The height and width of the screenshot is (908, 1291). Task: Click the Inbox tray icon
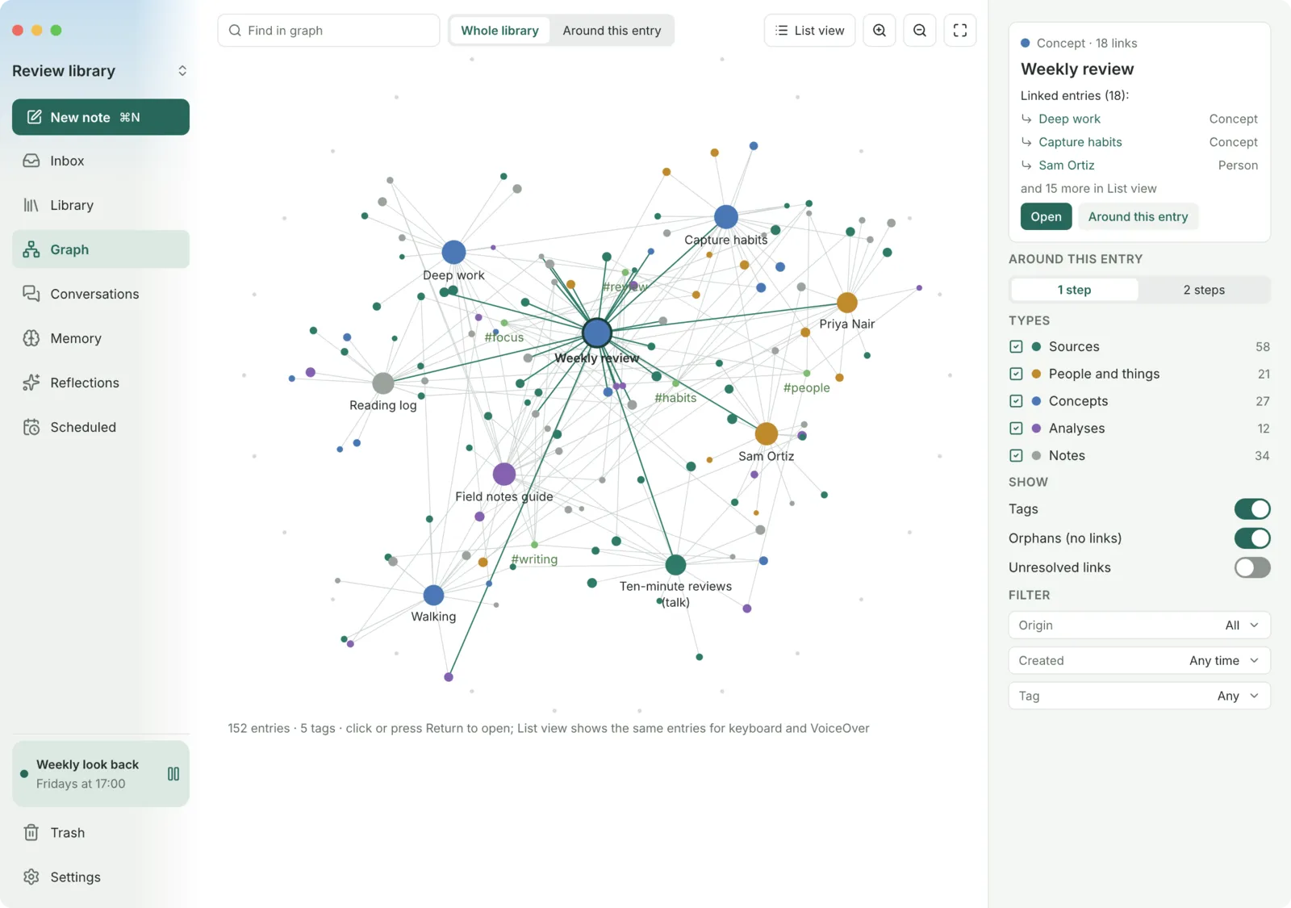coord(31,161)
